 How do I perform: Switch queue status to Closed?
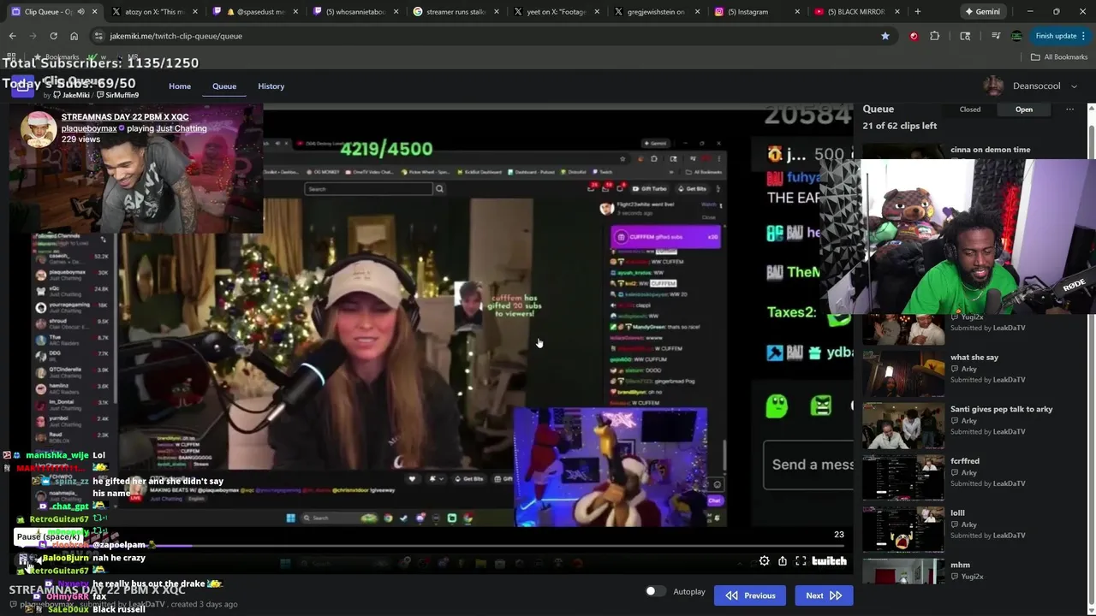tap(970, 110)
